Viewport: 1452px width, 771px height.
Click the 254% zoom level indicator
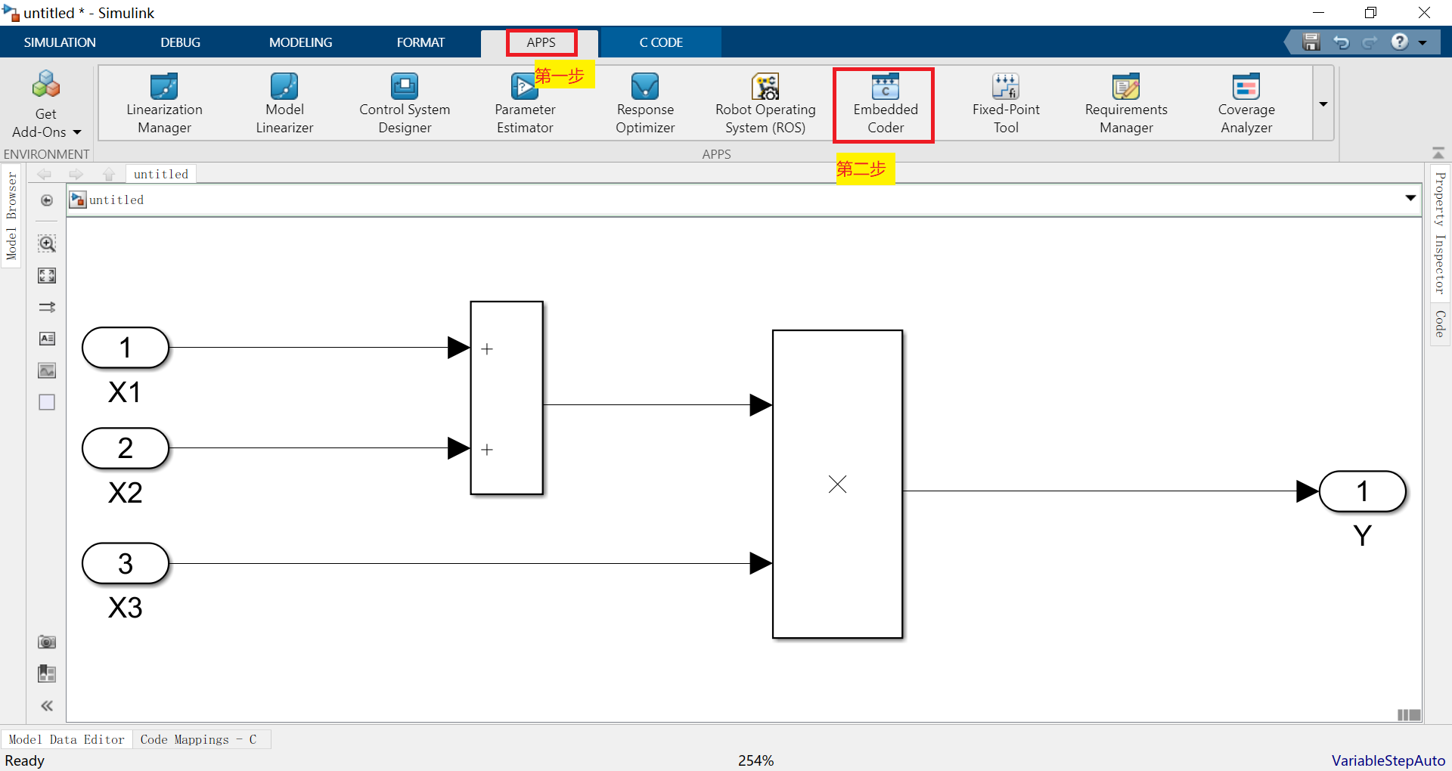click(x=756, y=760)
